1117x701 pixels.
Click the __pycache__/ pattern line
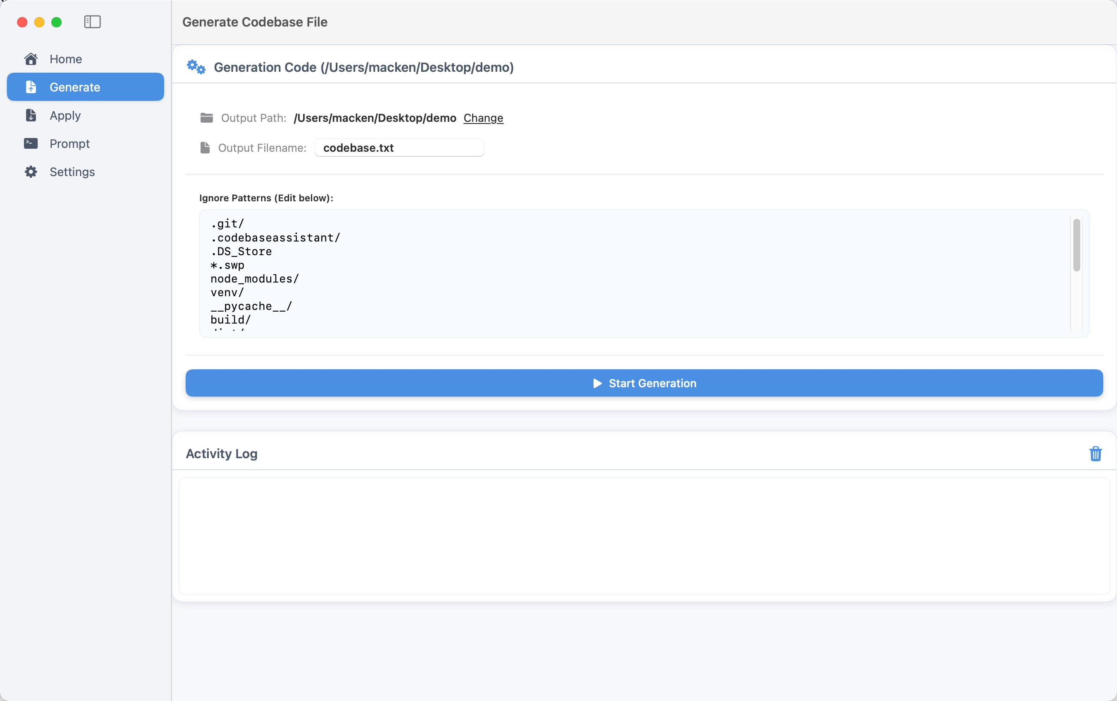click(x=251, y=306)
